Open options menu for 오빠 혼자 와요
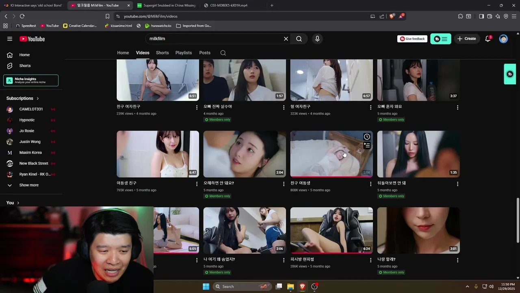The image size is (520, 293). 457,107
